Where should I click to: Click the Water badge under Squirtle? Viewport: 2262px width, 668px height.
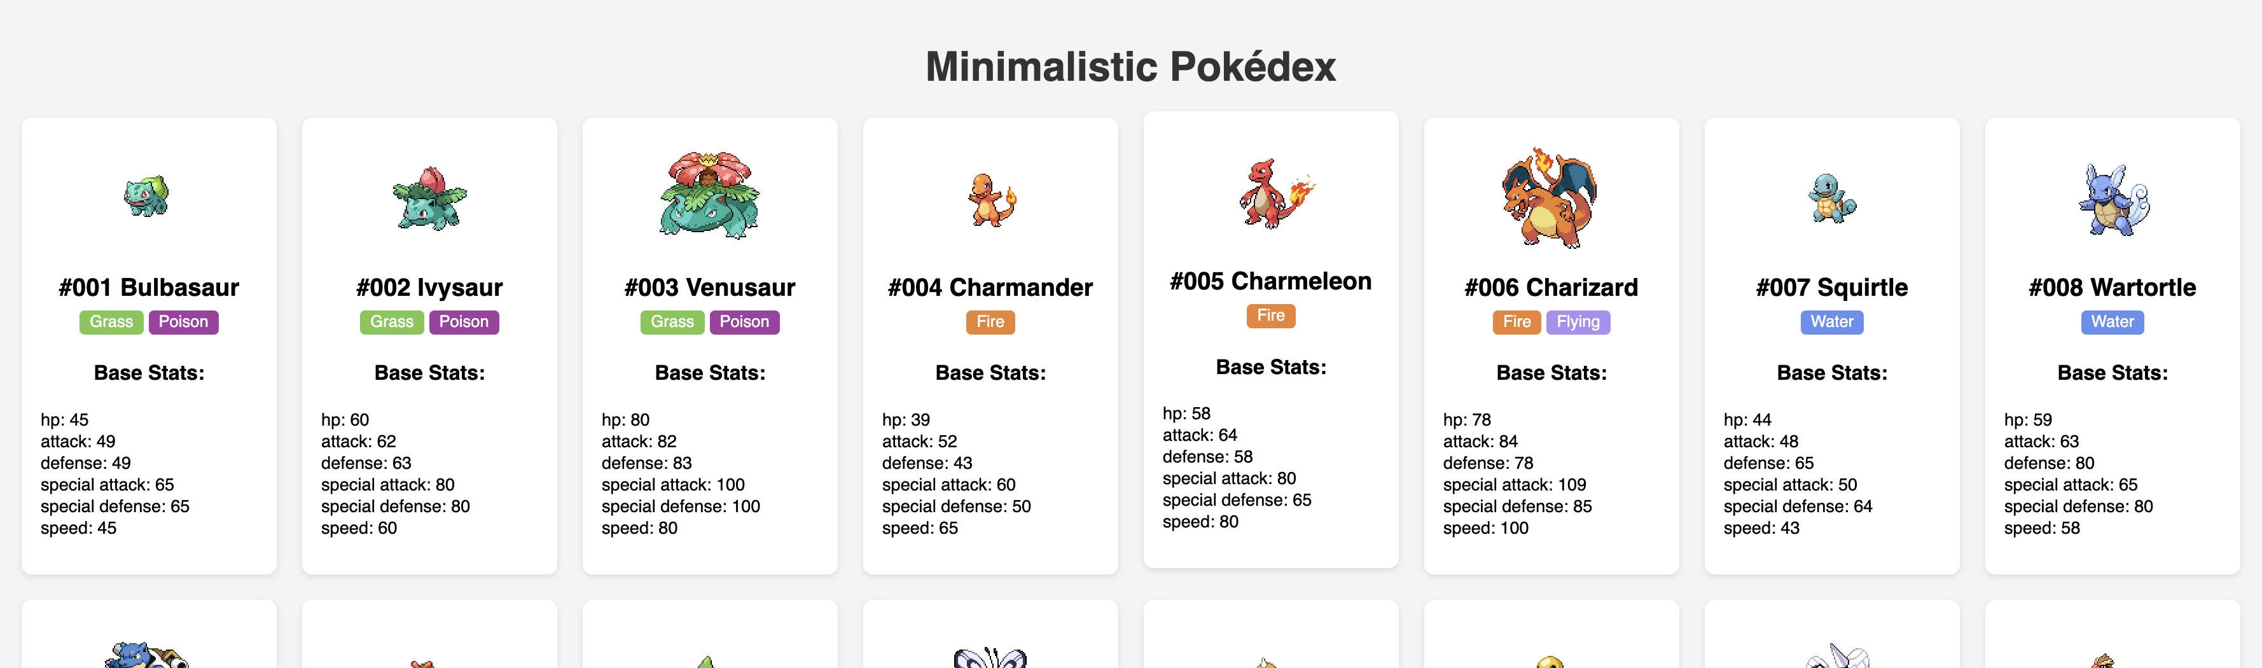(1832, 322)
